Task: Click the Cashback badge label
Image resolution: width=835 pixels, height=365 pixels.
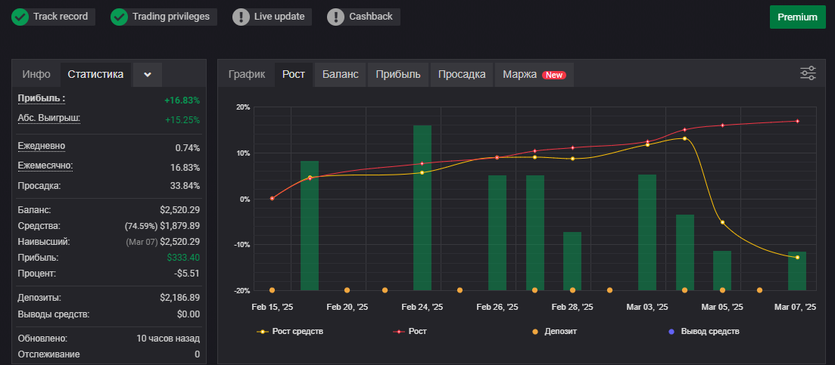Action: [x=371, y=17]
